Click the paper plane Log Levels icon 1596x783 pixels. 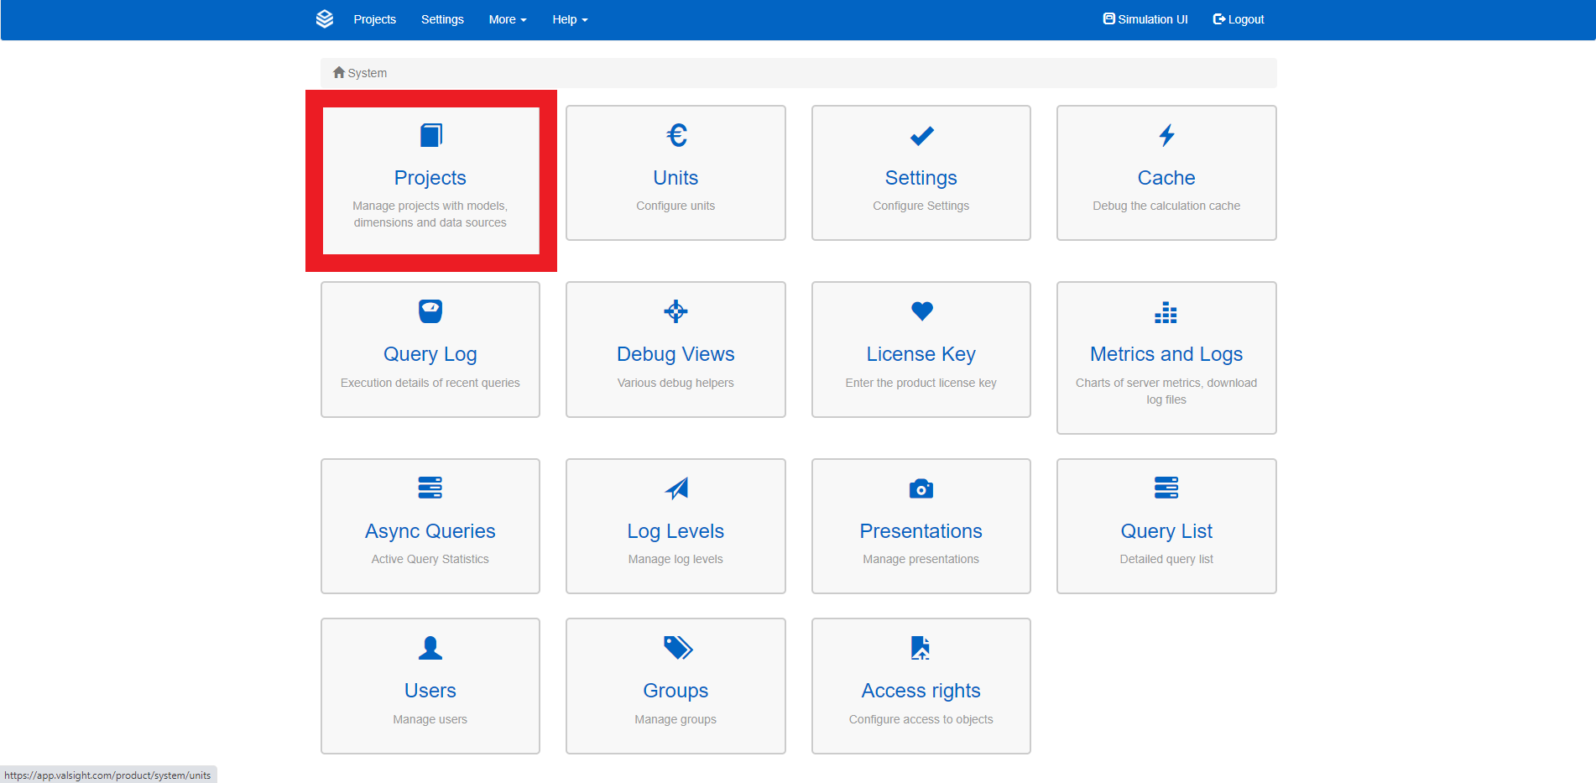[675, 488]
